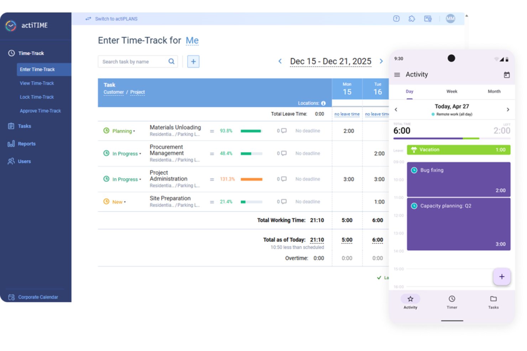Click the actiTIME logo icon

coord(11,26)
